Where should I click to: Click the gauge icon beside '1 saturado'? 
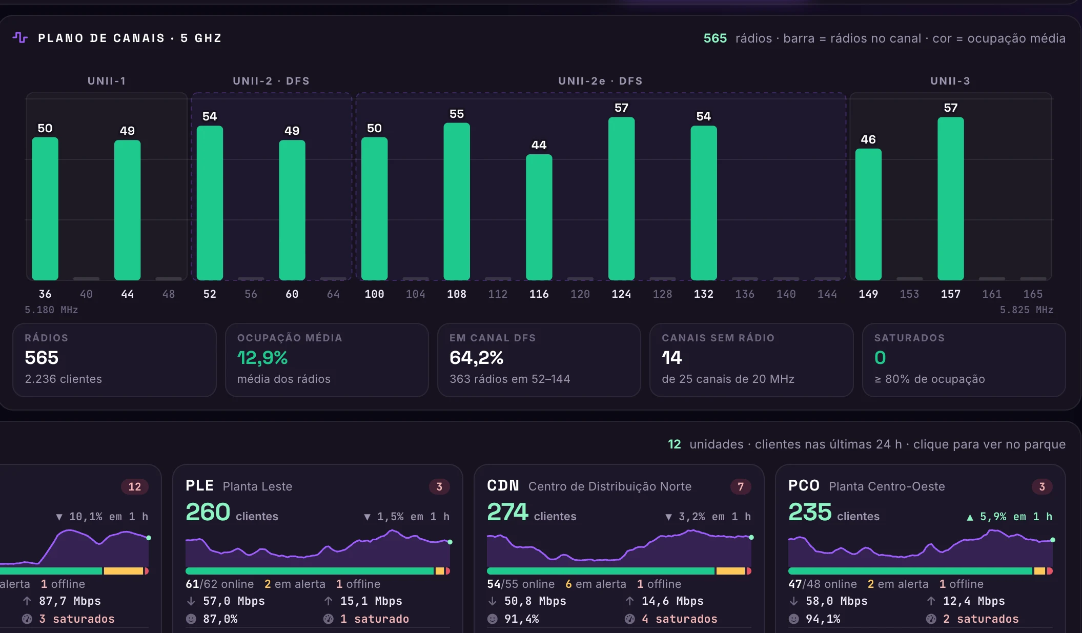point(329,619)
